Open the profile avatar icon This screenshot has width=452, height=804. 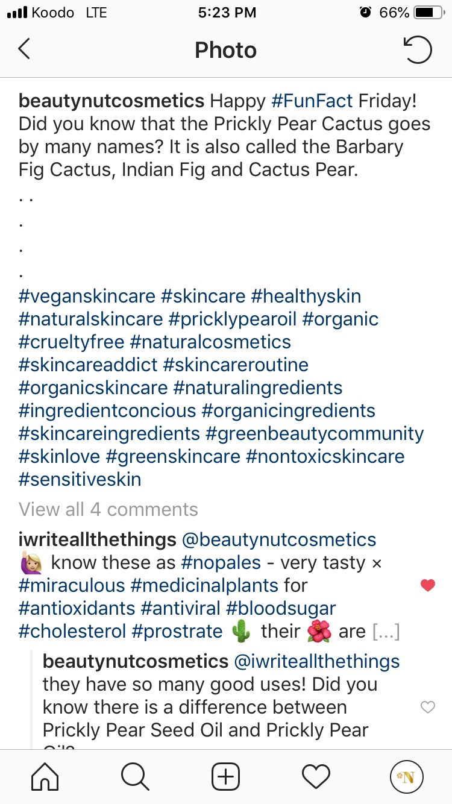(x=407, y=776)
